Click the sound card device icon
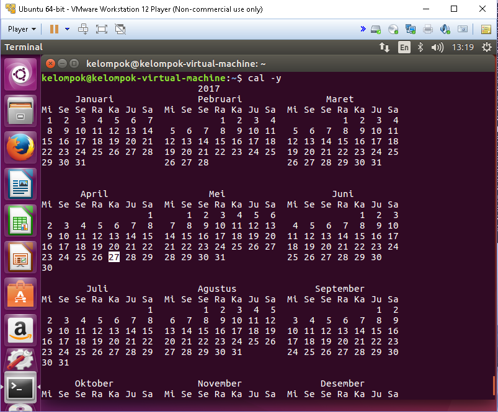498x412 pixels. pos(445,30)
